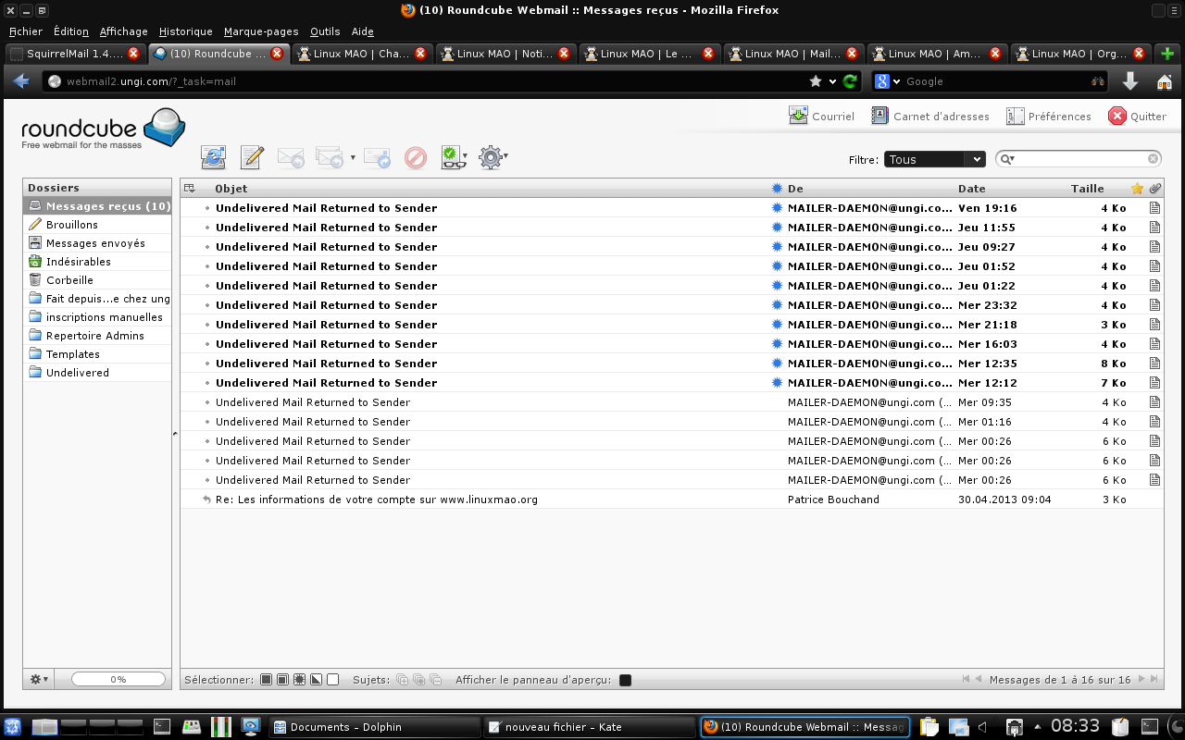The height and width of the screenshot is (740, 1185).
Task: Open the Google search engine selector
Action: click(888, 81)
